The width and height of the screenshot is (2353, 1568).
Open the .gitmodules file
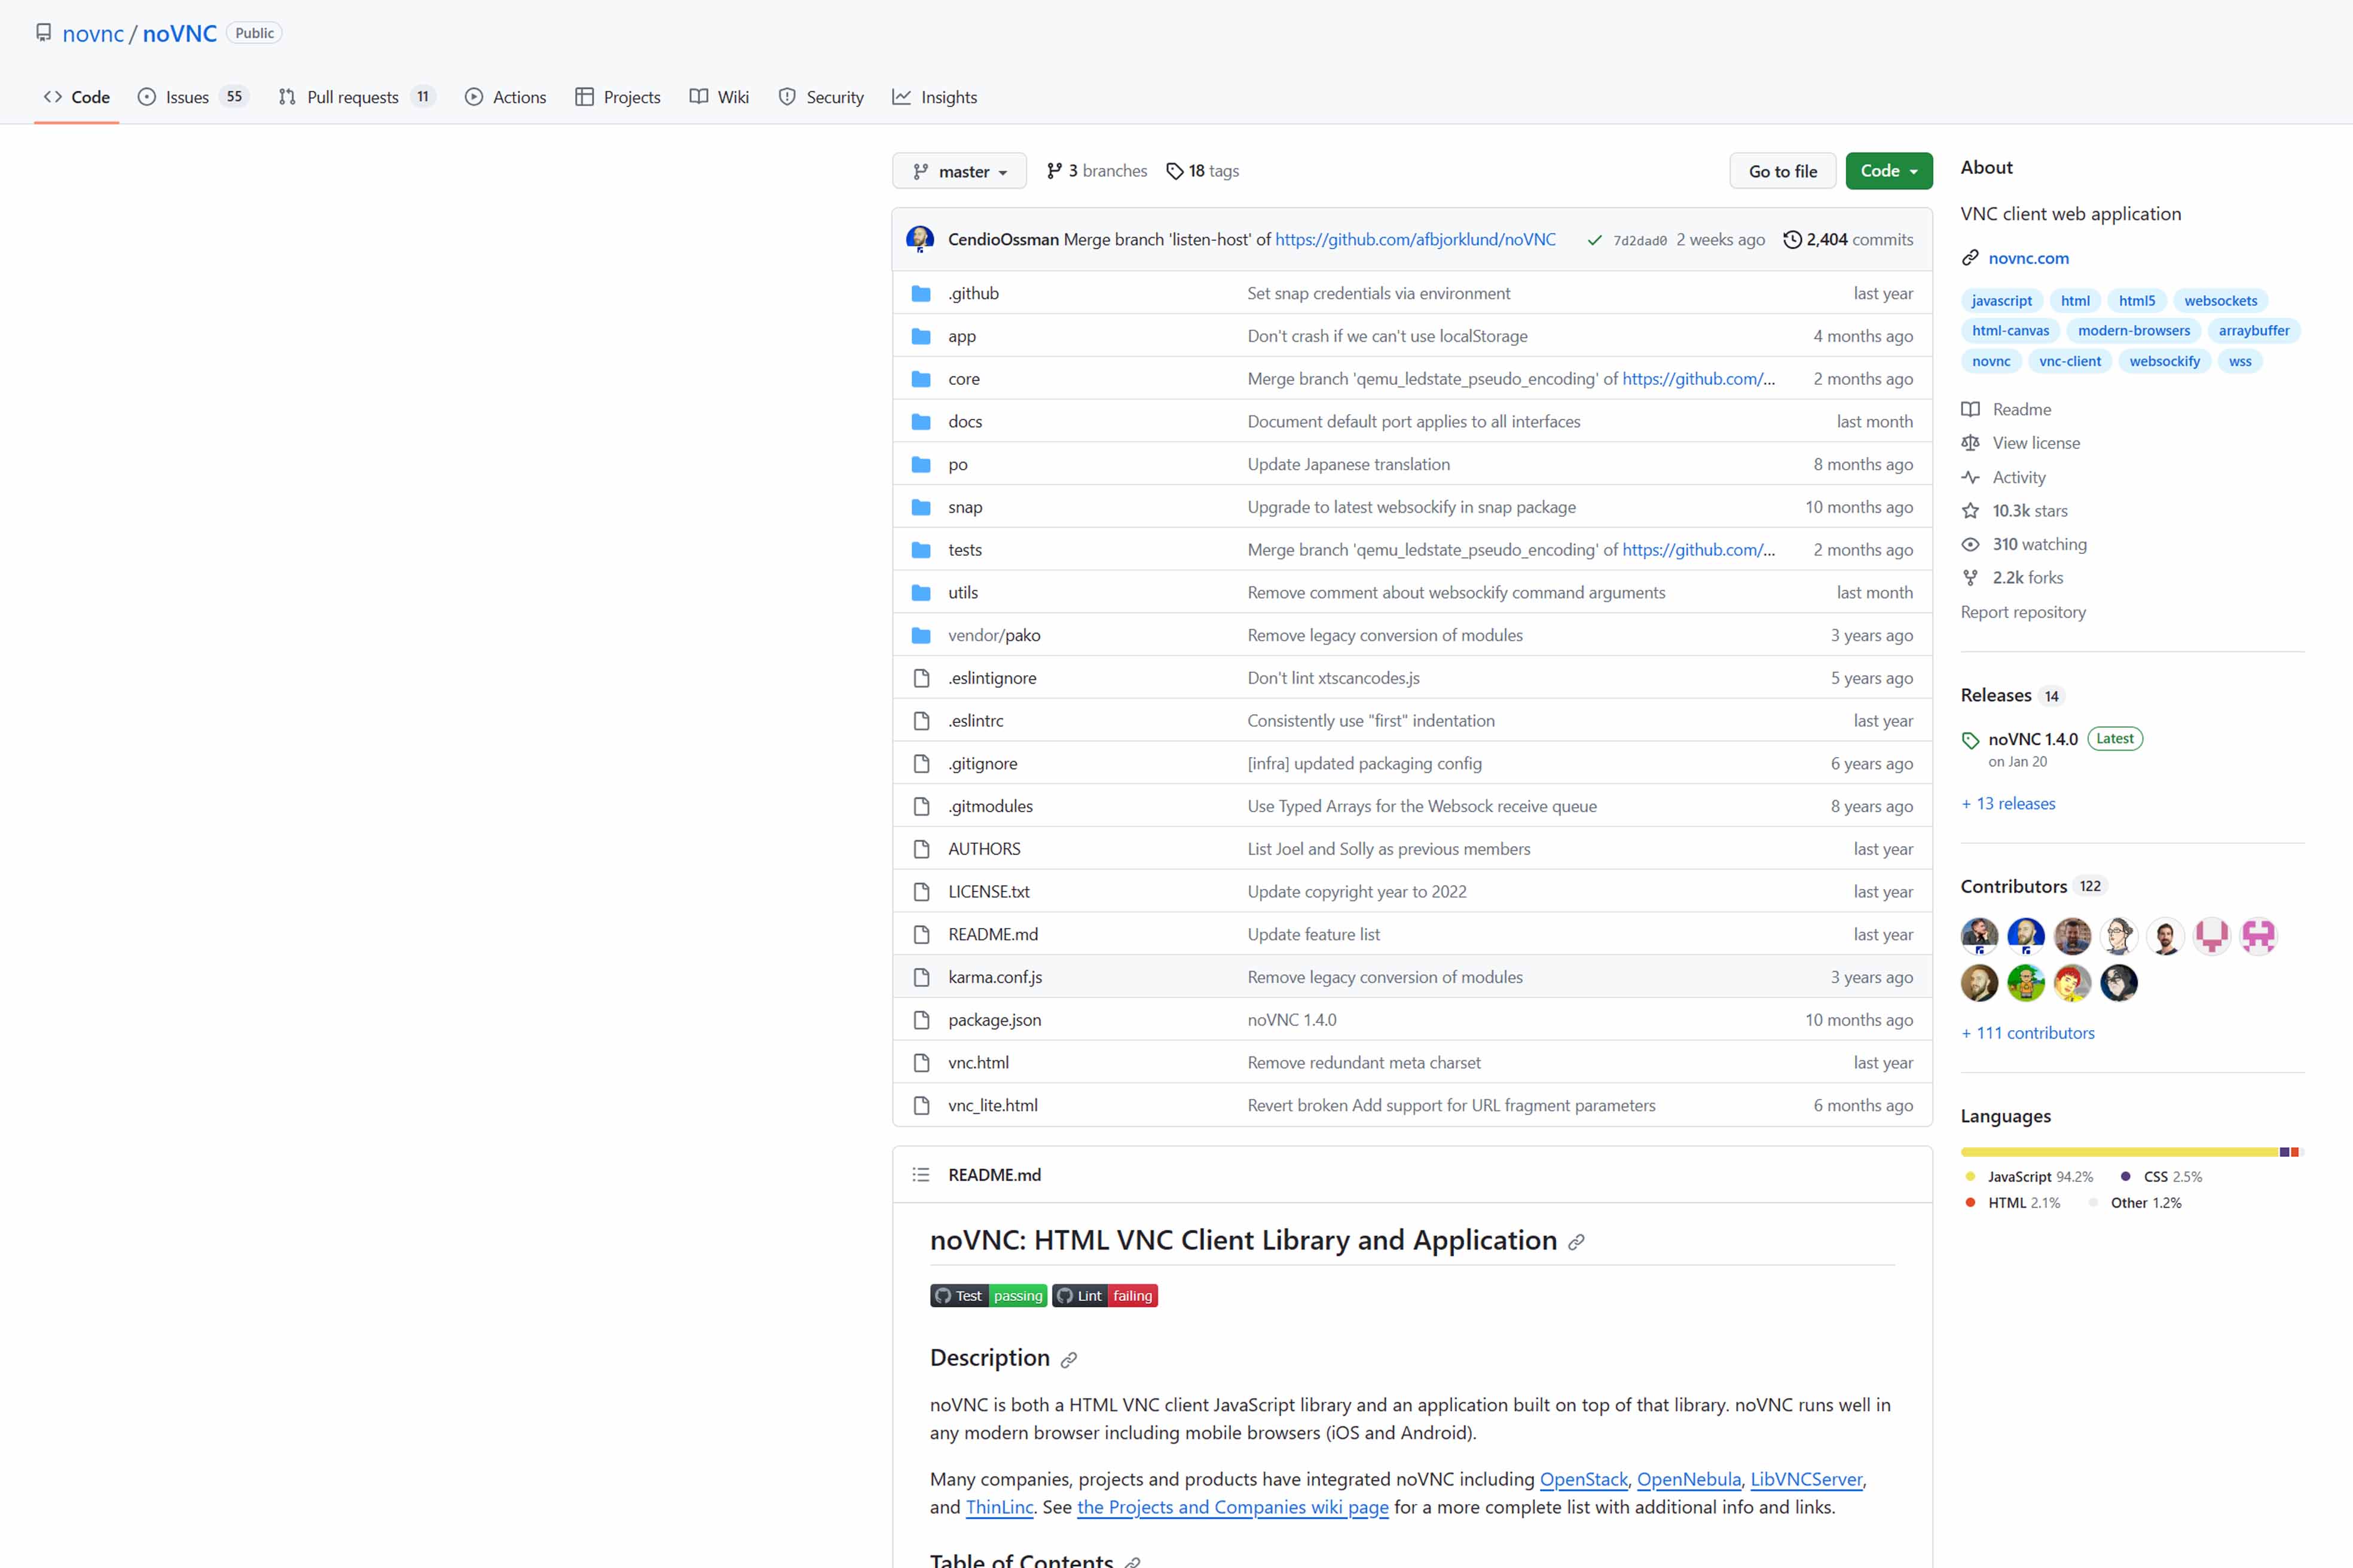coord(991,806)
